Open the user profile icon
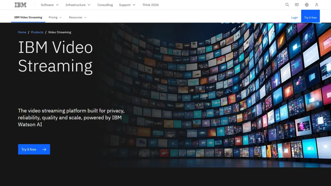 (x=317, y=4)
